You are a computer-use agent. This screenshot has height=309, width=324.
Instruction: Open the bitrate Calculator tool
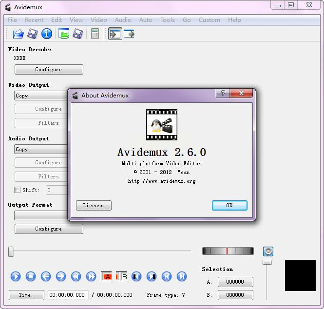point(95,34)
